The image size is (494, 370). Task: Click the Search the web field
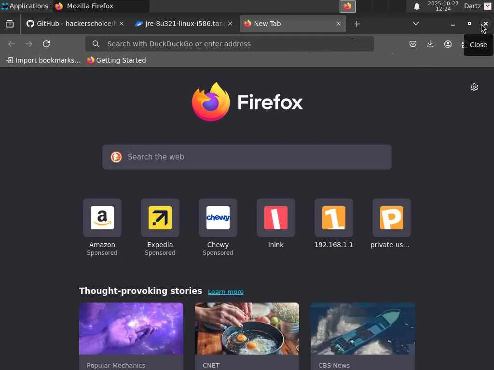click(x=247, y=157)
